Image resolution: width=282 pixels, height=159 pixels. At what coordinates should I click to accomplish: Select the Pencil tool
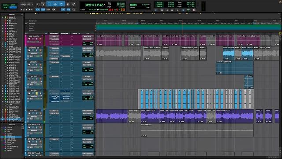point(74,4)
